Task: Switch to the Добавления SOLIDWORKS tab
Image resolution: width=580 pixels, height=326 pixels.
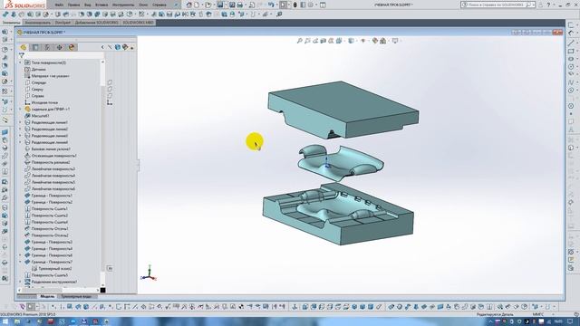Action: pyautogui.click(x=97, y=23)
